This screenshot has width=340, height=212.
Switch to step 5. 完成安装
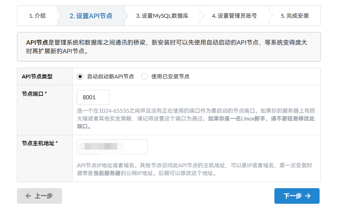coord(294,16)
